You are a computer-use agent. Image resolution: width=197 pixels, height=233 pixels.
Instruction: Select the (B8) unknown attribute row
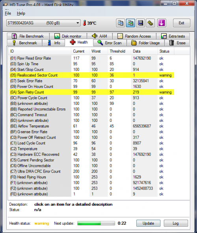click(x=92, y=103)
